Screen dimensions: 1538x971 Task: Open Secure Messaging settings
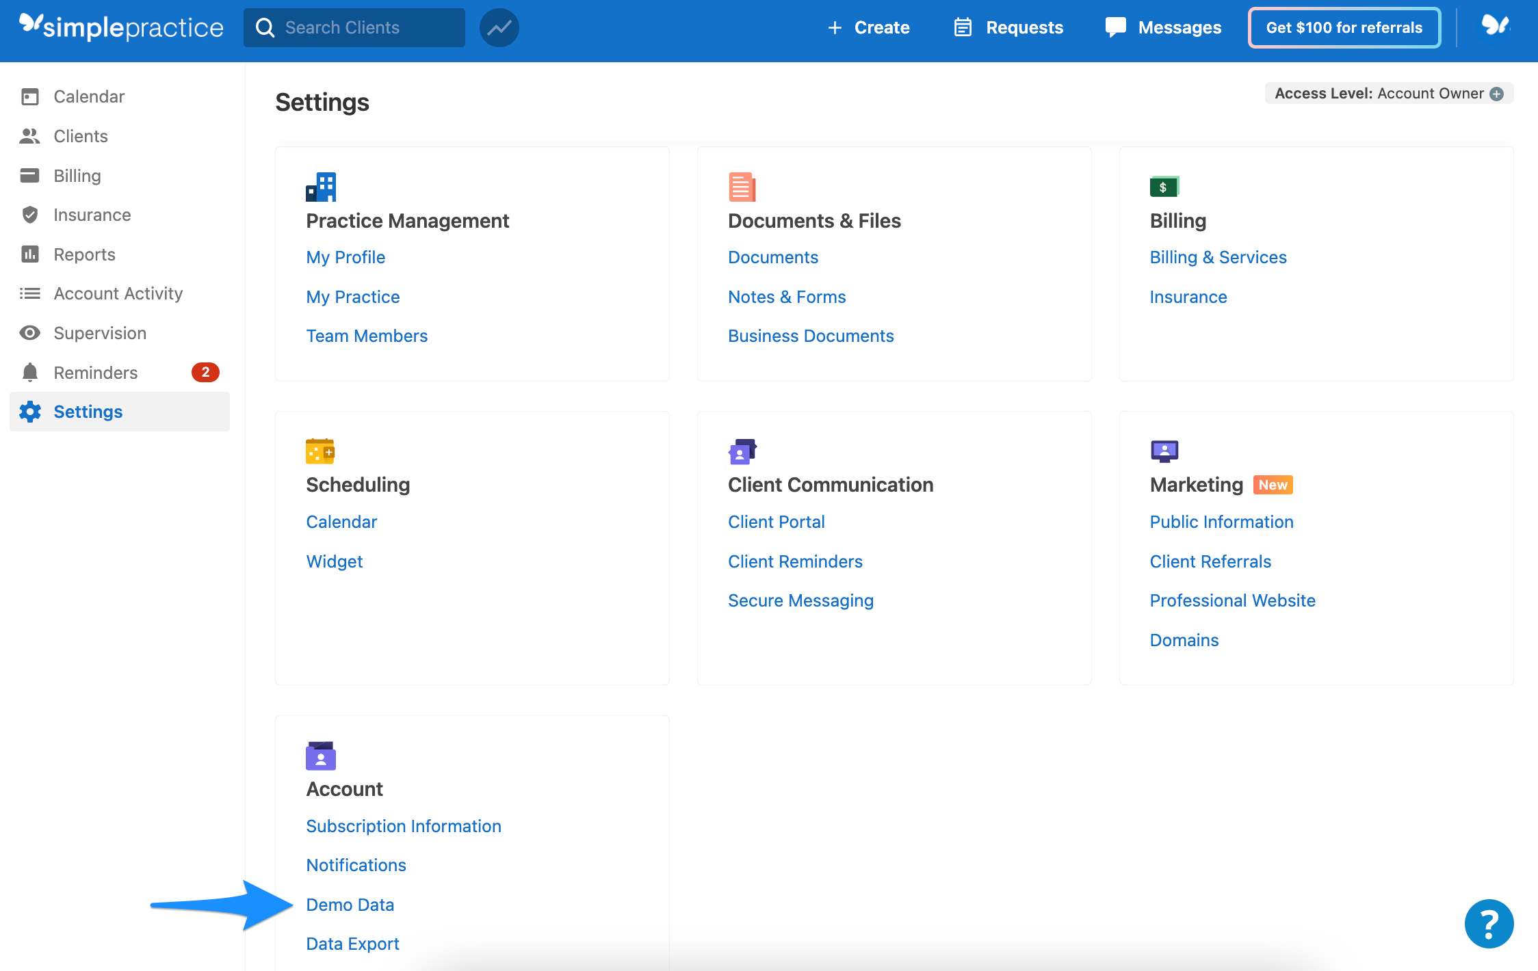pos(800,600)
